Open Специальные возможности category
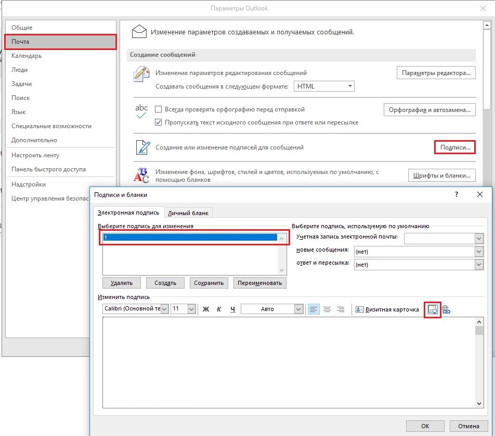 pyautogui.click(x=61, y=126)
